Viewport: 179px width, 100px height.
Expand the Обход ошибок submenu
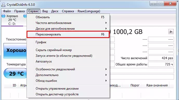click(68, 81)
